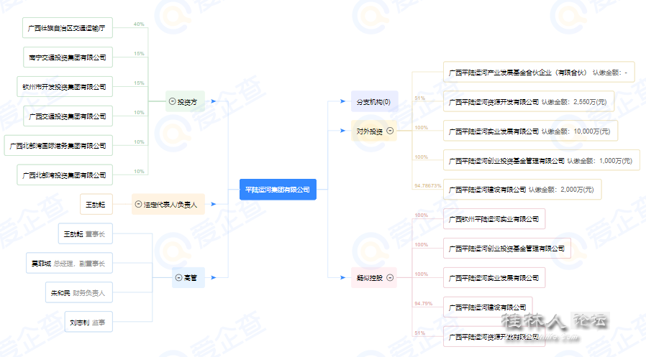This screenshot has width=646, height=357.
Task: Collapse the 疑似控股 circle icon
Action: coord(390,277)
